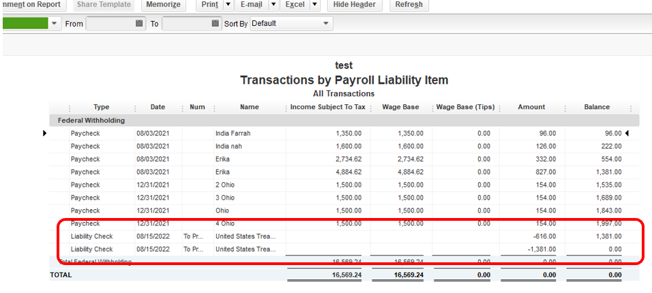Click the 222.00 balance value

610,146
